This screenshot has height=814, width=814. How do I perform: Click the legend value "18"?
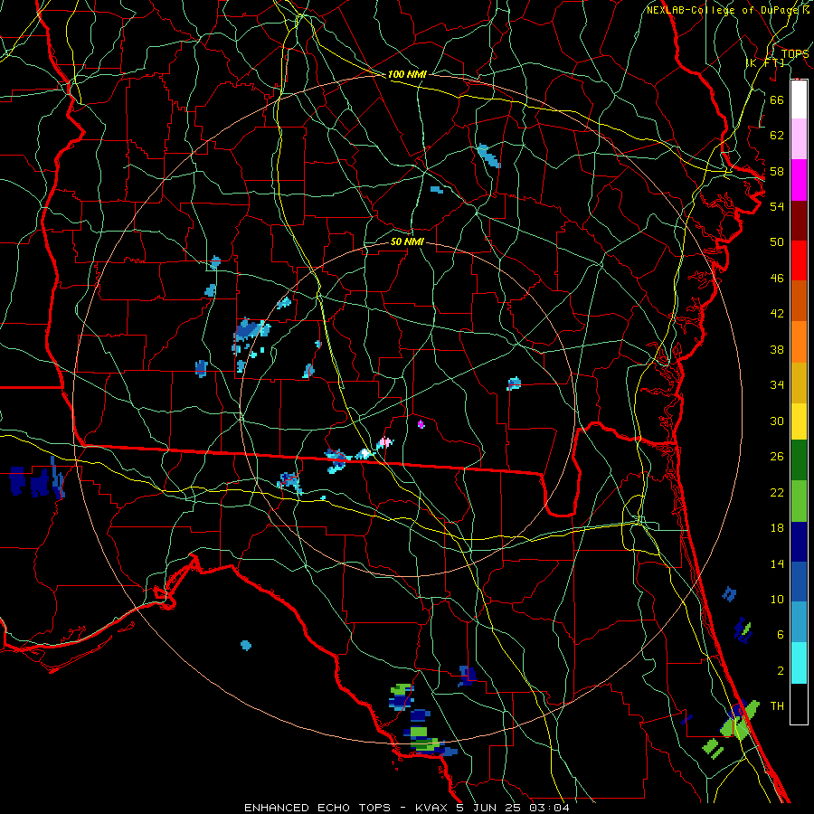point(777,528)
